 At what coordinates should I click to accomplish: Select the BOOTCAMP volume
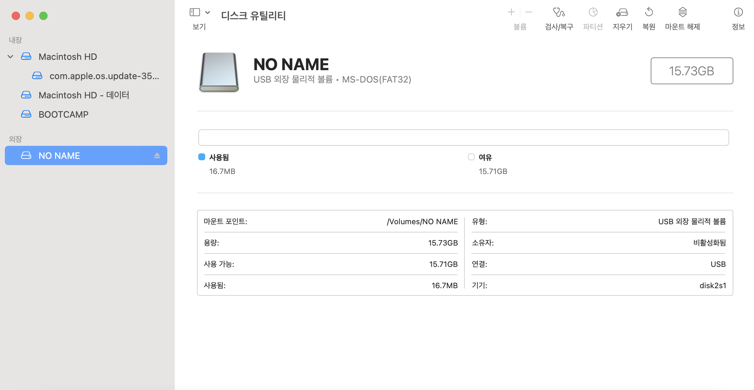[63, 114]
